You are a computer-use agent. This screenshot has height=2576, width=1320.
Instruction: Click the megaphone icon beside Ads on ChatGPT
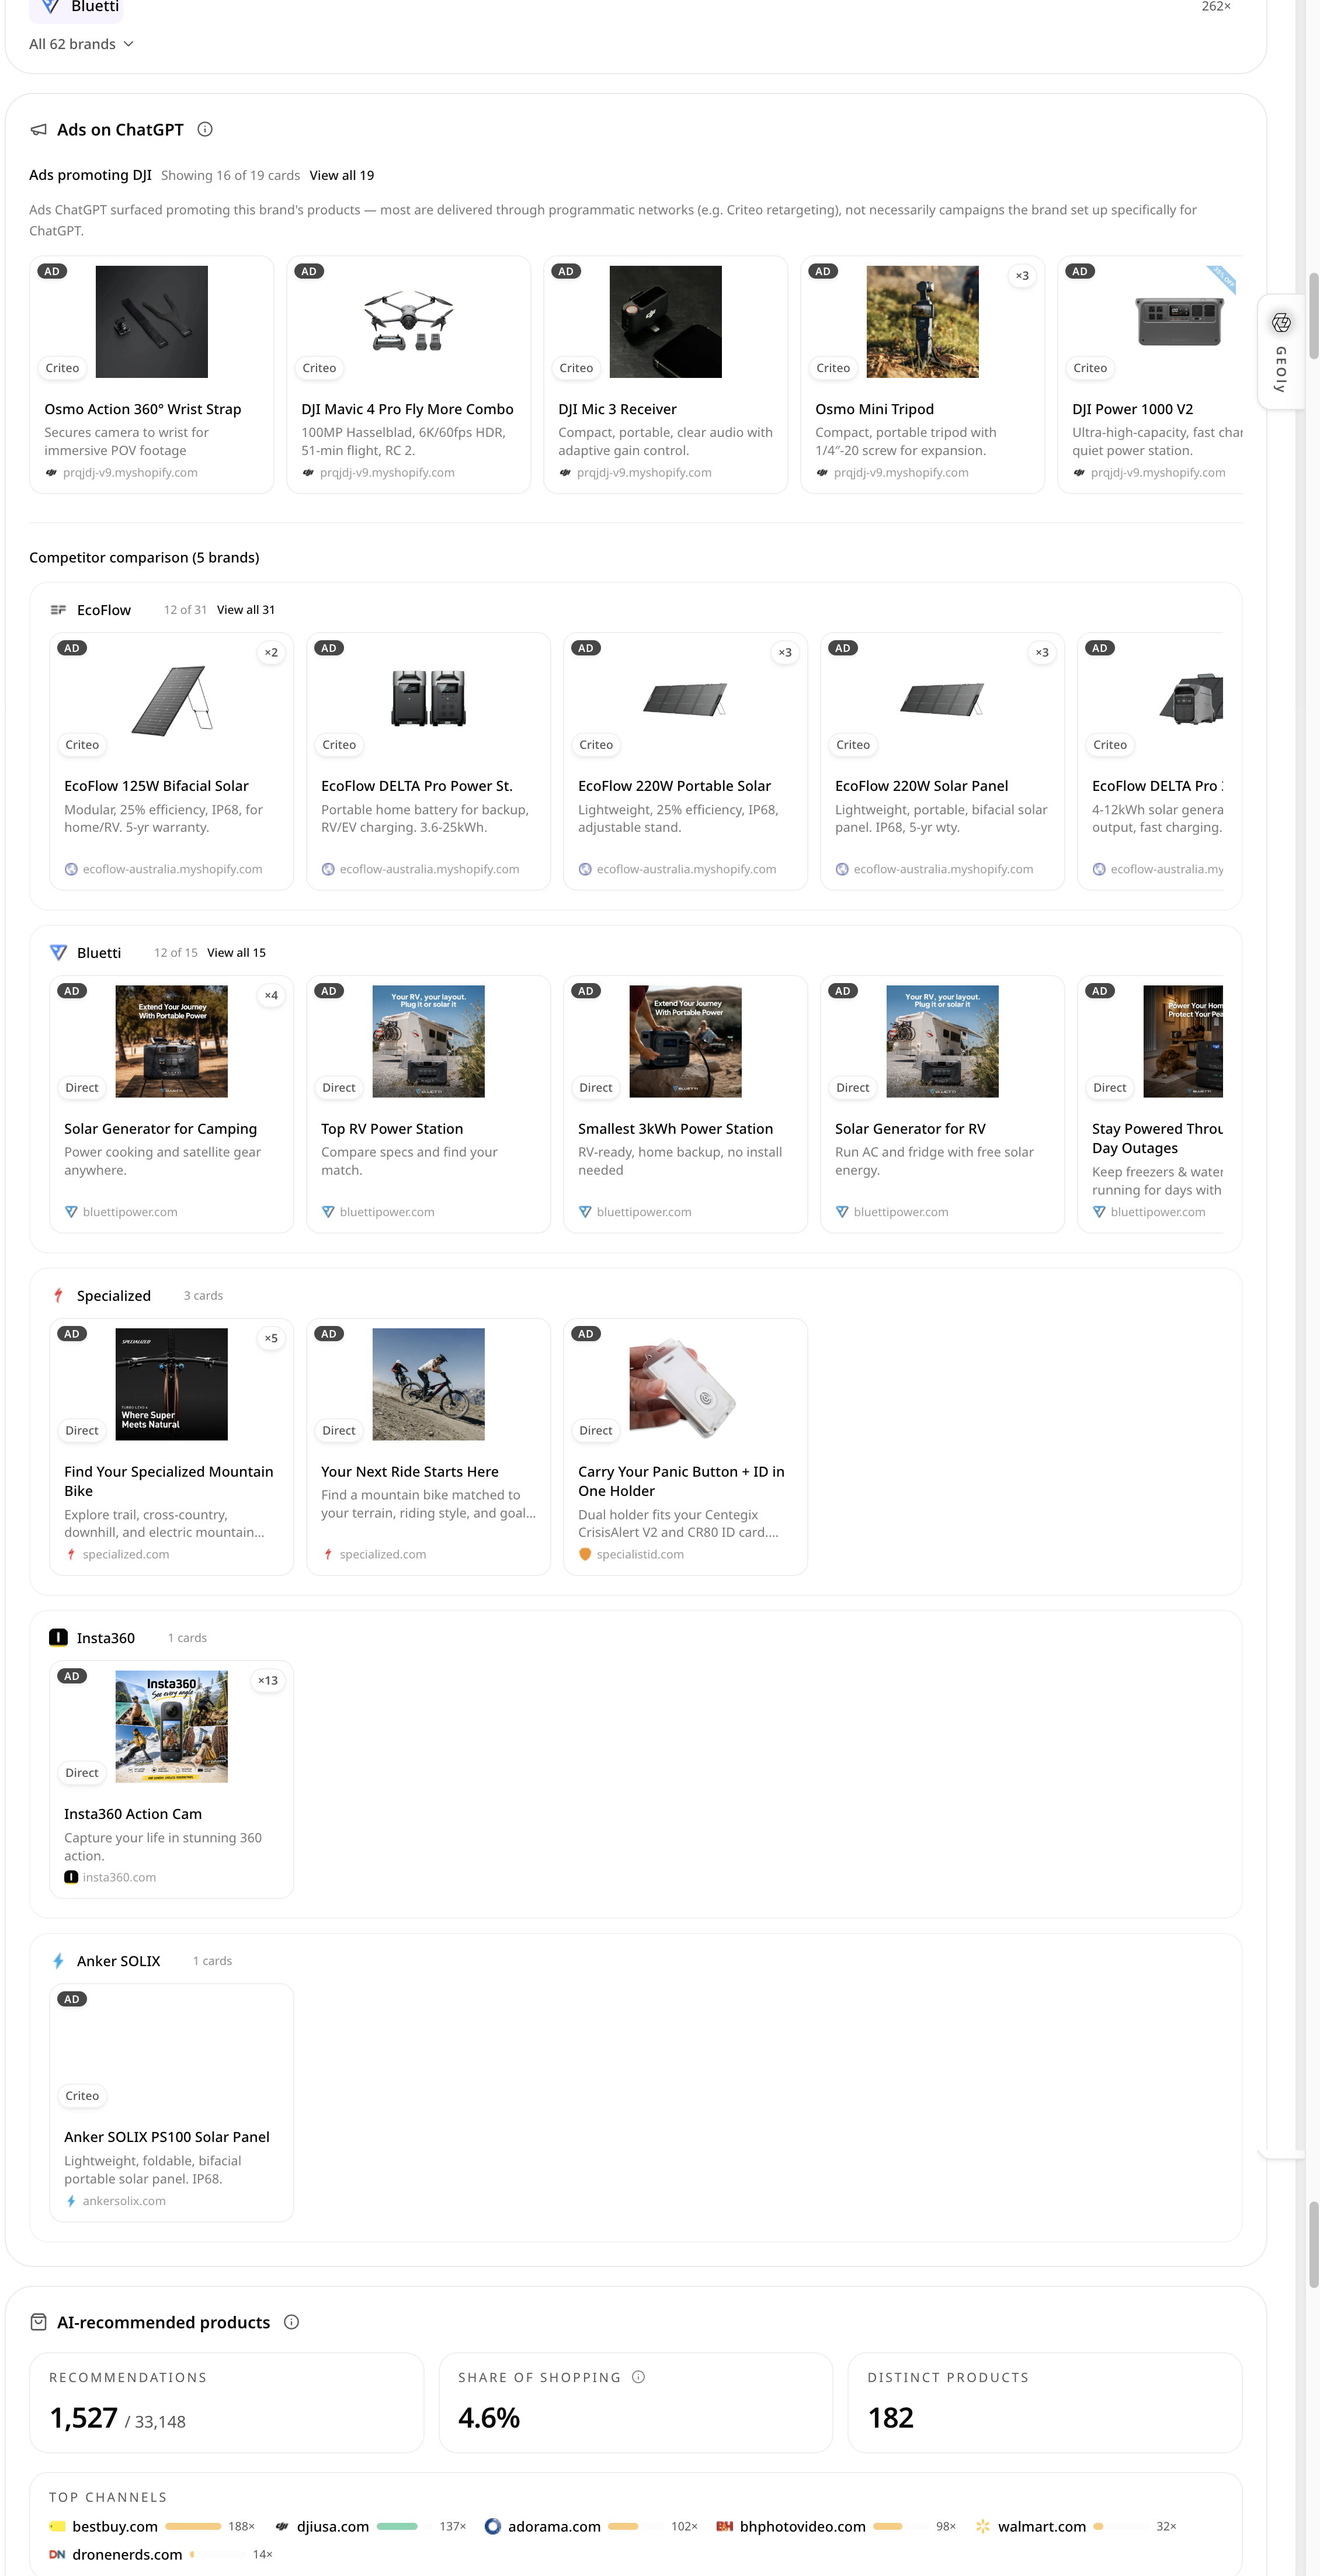39,130
